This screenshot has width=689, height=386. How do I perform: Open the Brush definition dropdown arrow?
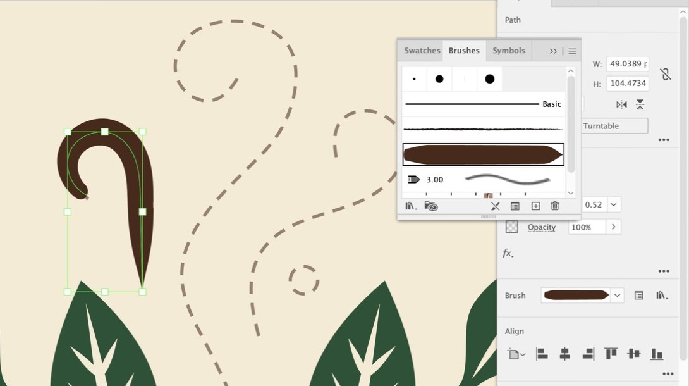(617, 296)
